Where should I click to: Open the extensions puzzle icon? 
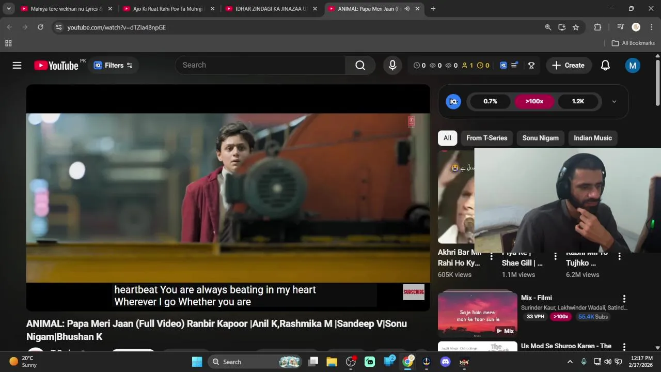click(x=597, y=27)
